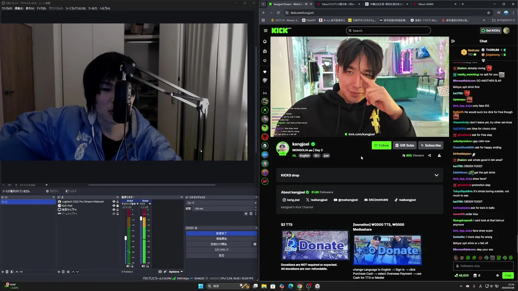Screen dimensions: 518x291
Task: Open source properties gear in Sources dock
Action: [68, 272]
